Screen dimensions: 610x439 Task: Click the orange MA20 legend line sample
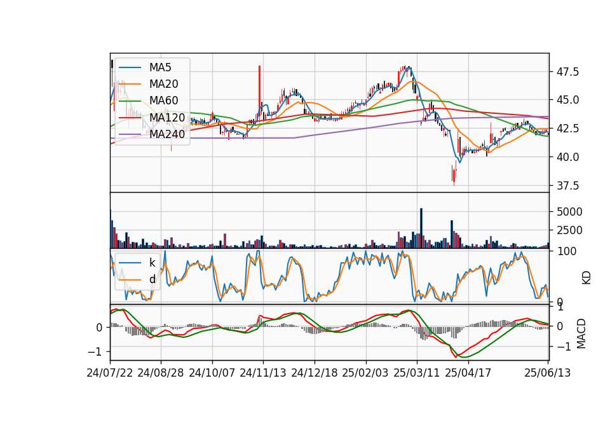click(130, 84)
